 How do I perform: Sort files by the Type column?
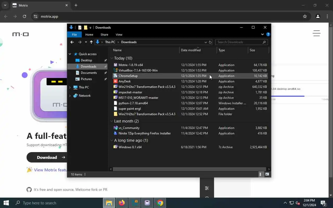[x=232, y=50]
